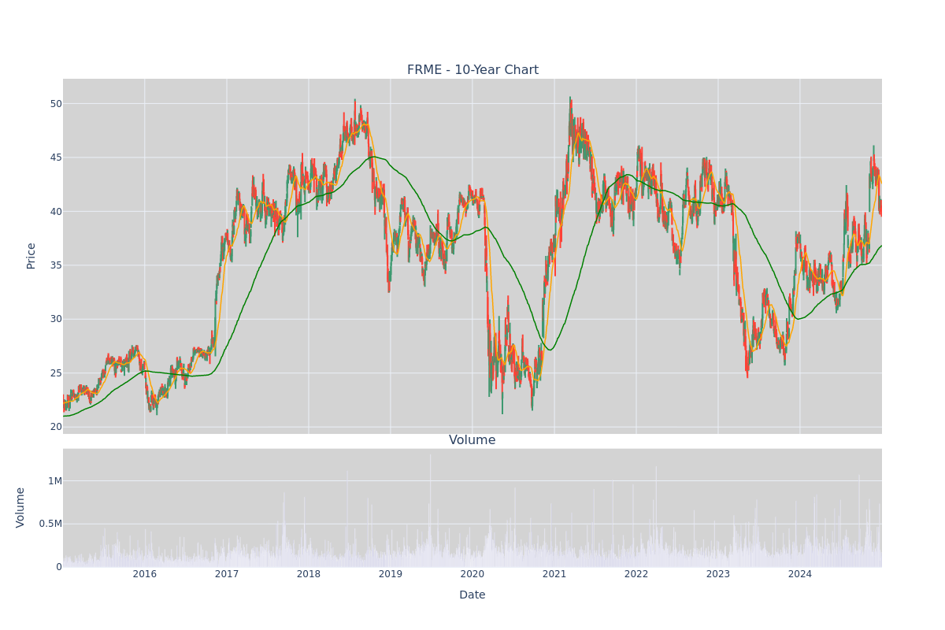The width and height of the screenshot is (945, 630).
Task: Click the volume axis value 1M
Action: 55,480
